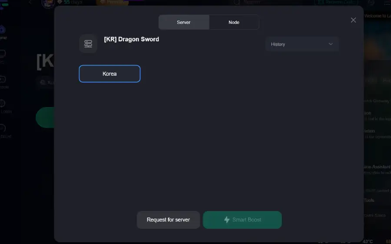This screenshot has height=244, width=391.
Task: Open the History dropdown
Action: pyautogui.click(x=302, y=44)
